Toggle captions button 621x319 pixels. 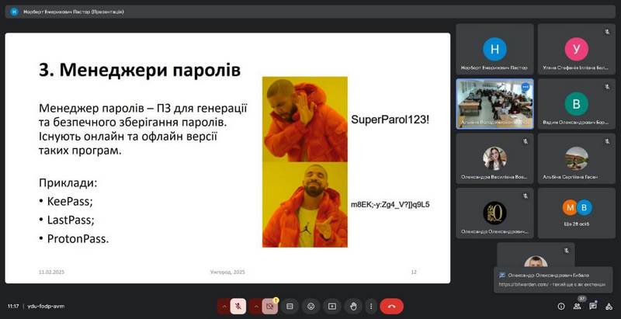click(290, 307)
